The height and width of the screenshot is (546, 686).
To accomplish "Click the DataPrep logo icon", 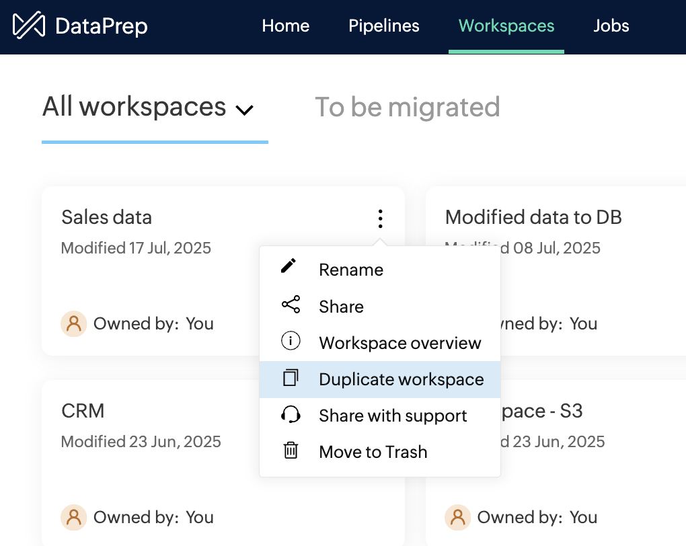I will click(29, 26).
